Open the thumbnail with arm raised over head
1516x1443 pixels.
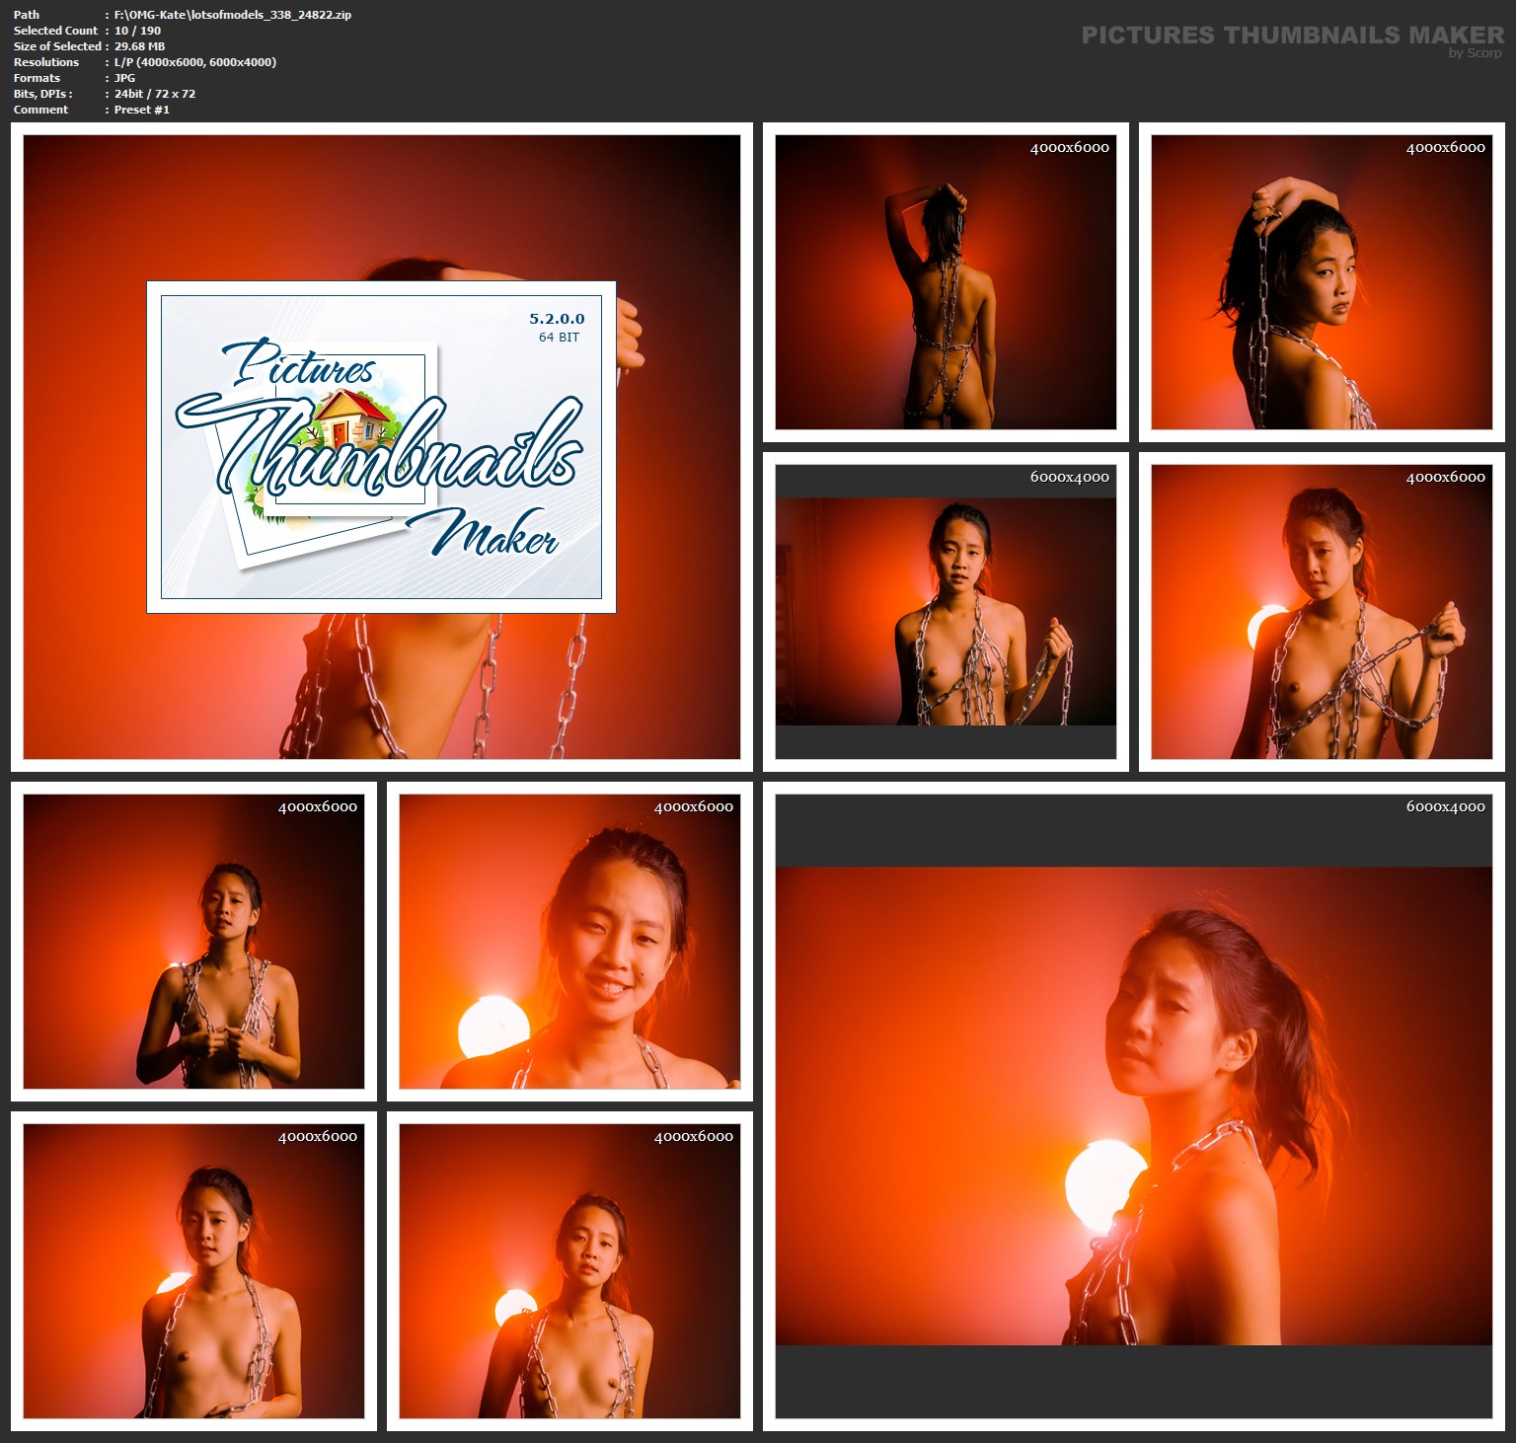point(1322,282)
